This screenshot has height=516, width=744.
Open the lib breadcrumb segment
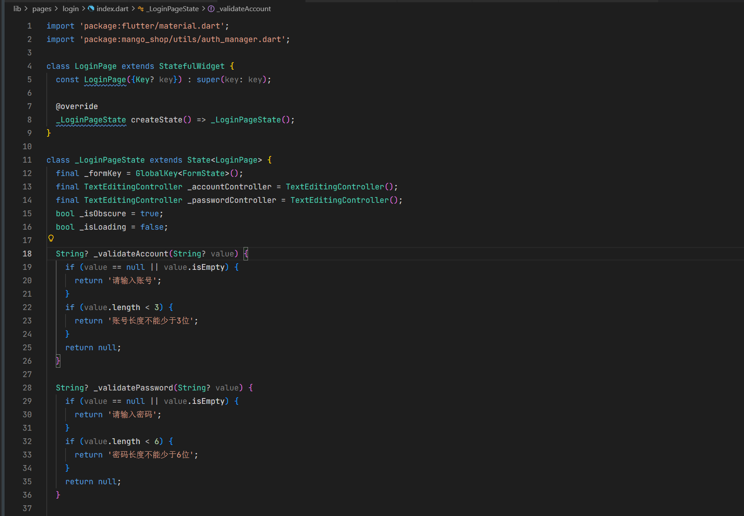pyautogui.click(x=17, y=8)
